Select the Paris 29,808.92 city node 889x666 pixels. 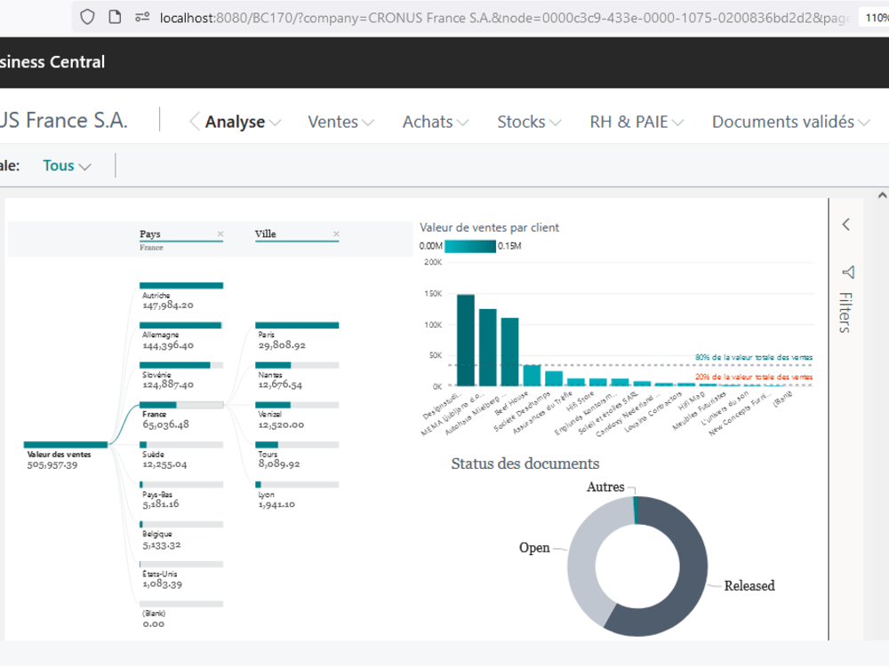tap(297, 337)
